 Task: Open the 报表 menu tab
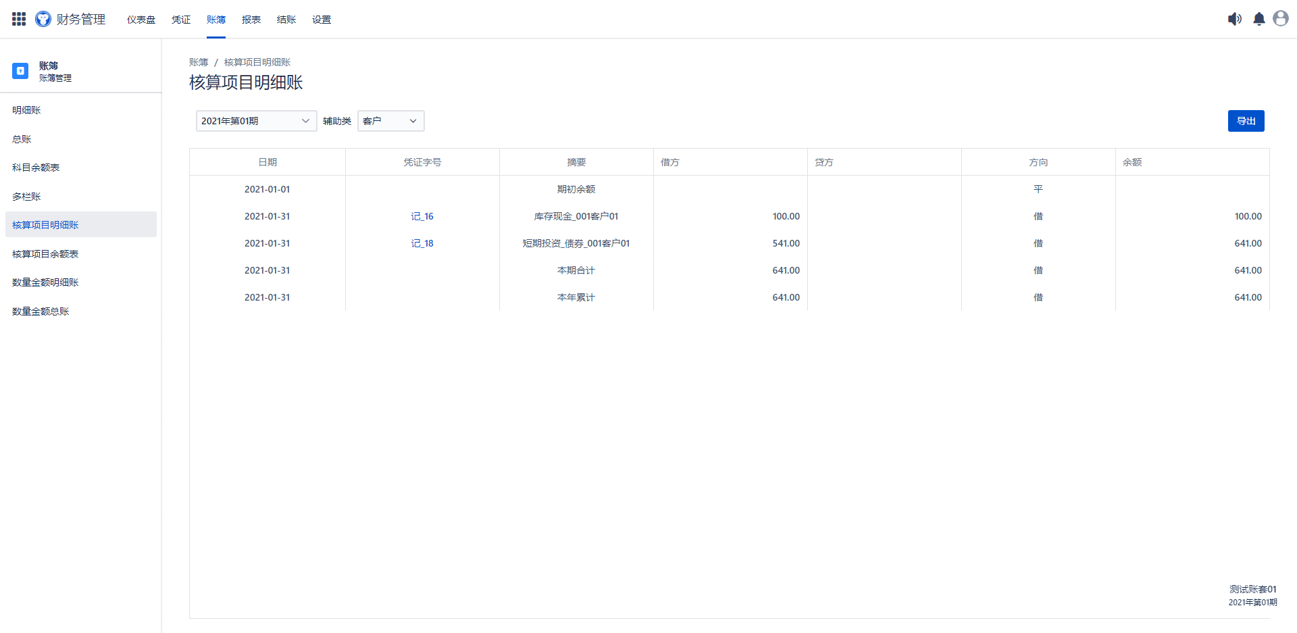pos(251,20)
